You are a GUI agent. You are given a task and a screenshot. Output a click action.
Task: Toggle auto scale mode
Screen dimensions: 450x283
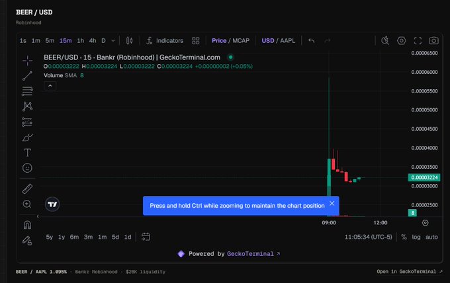pos(431,237)
